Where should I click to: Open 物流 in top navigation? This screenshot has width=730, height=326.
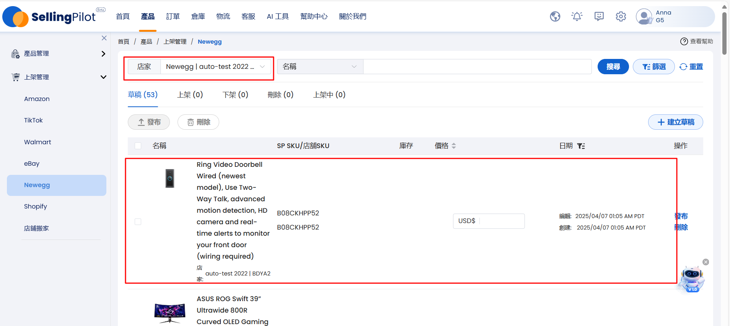click(x=223, y=16)
